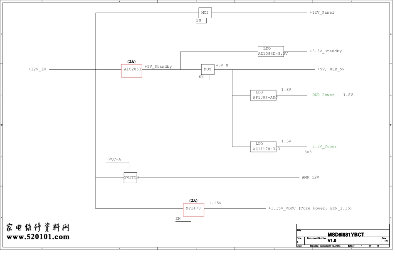Select the MSD6I881YBCT title text
The width and height of the screenshot is (395, 279).
[346, 235]
